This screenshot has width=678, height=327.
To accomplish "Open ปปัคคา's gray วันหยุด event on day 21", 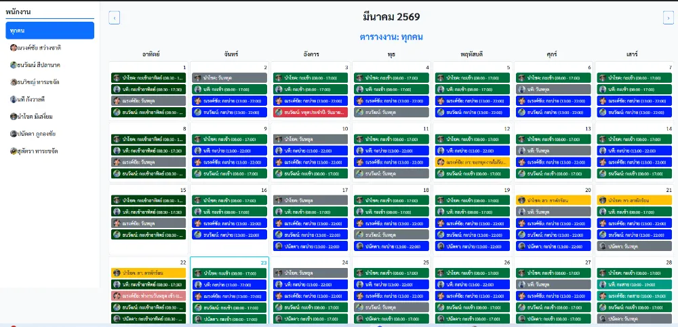I will pos(635,246).
